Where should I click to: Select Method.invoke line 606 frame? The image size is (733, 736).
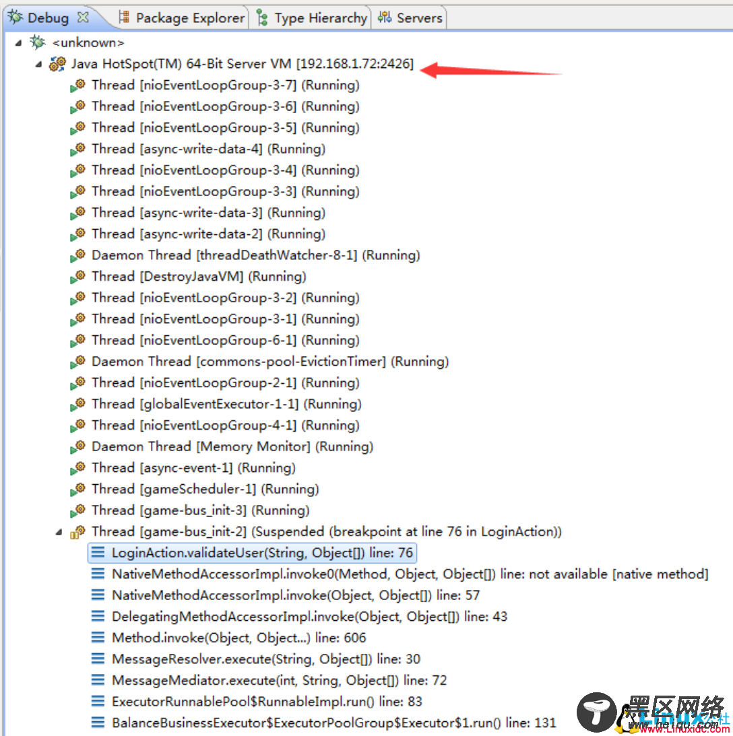[238, 638]
